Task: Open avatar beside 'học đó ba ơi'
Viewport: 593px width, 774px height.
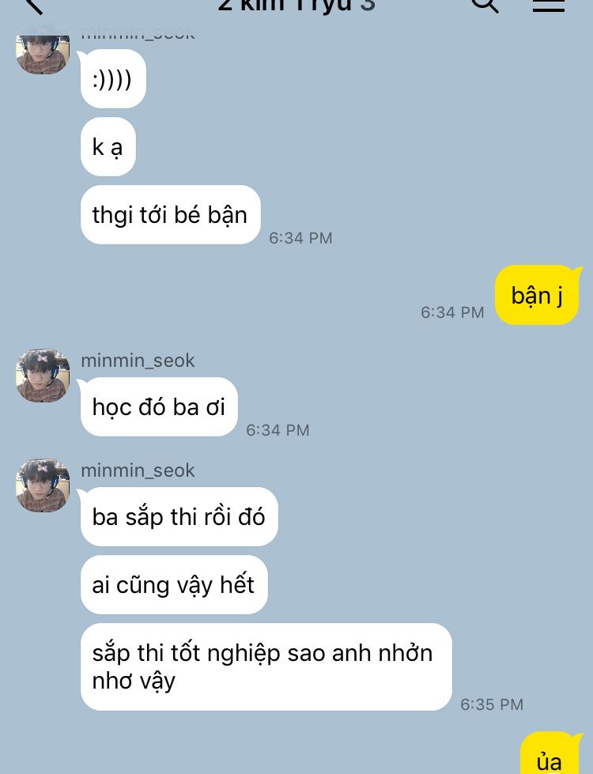Action: (x=43, y=376)
